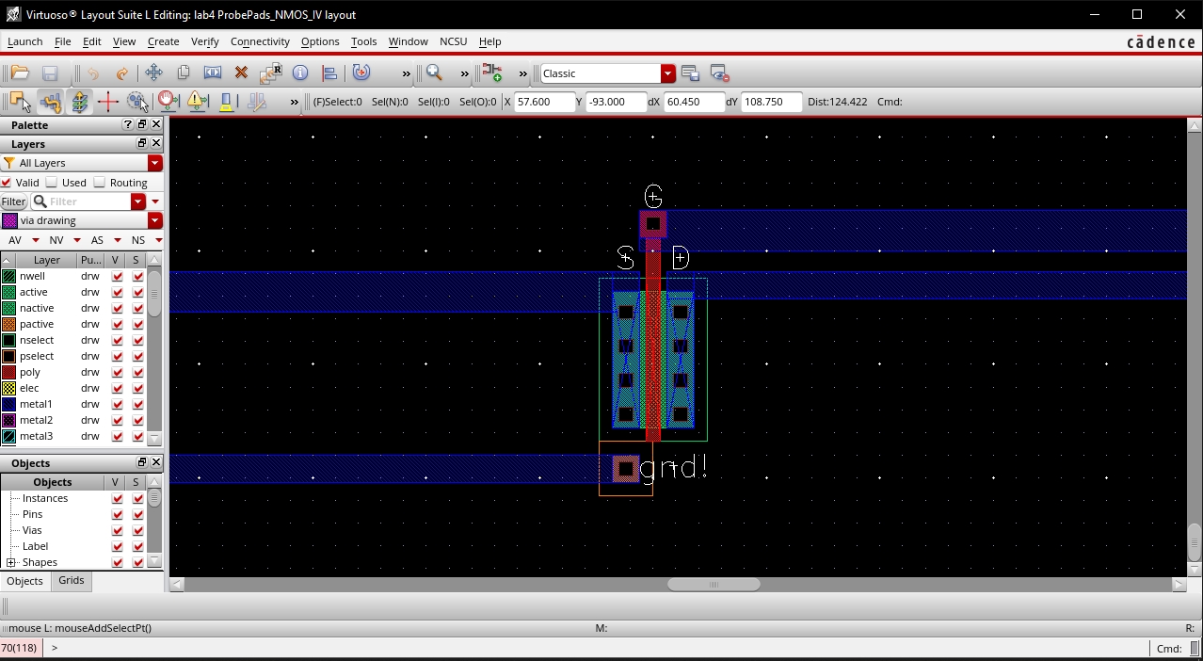This screenshot has height=661, width=1203.
Task: Click the Copy tool icon
Action: (184, 73)
